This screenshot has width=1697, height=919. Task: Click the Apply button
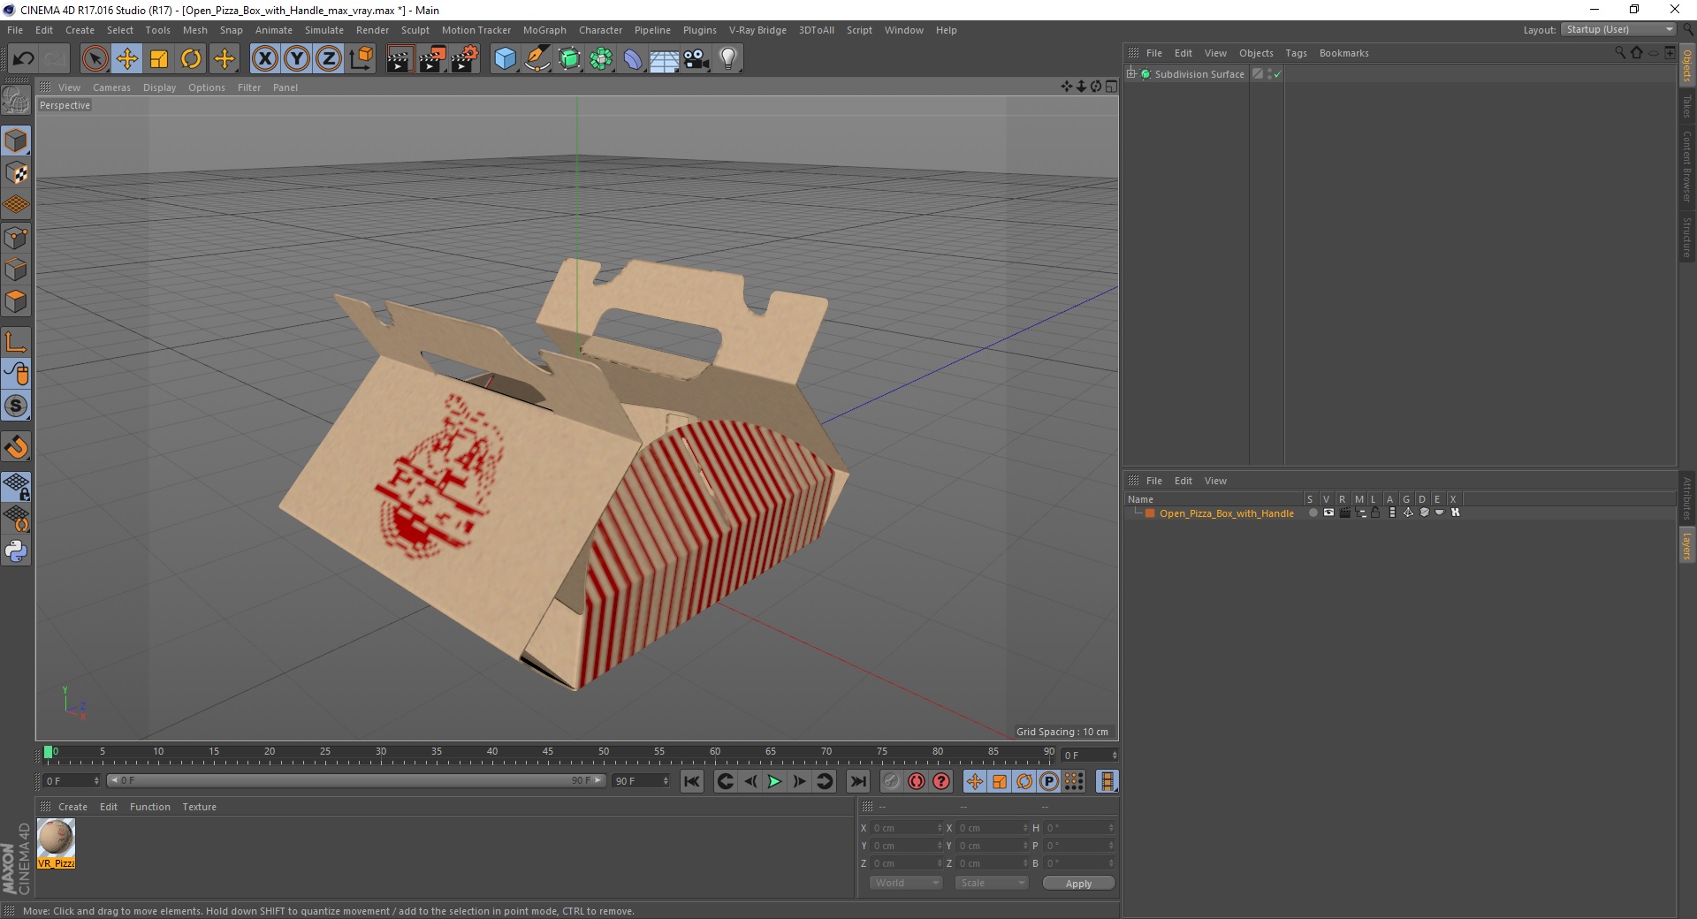click(1078, 884)
